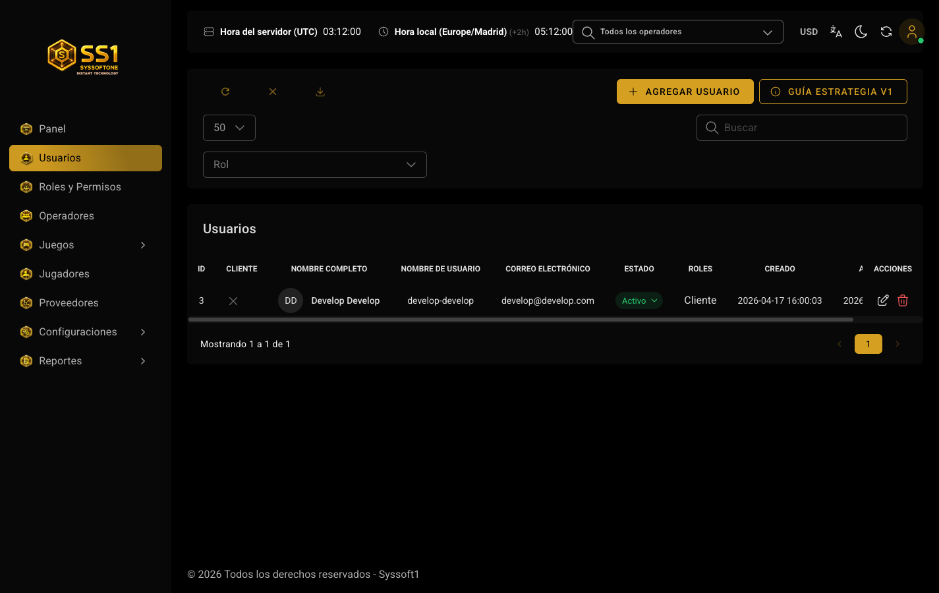The height and width of the screenshot is (593, 939).
Task: Click the GUÍA ESTRATEGIA V1 button
Action: (833, 92)
